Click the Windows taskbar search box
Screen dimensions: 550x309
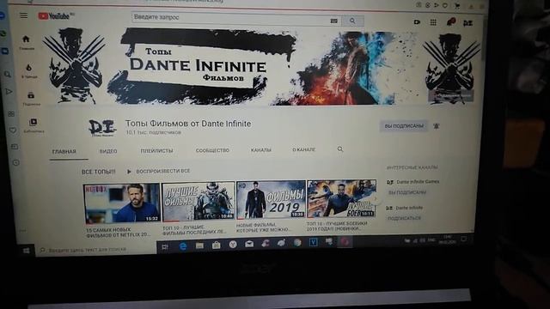(95, 250)
